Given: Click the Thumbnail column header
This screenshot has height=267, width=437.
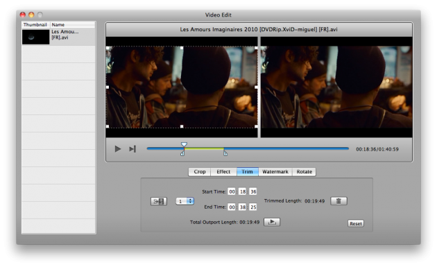Looking at the screenshot, I should [x=35, y=24].
